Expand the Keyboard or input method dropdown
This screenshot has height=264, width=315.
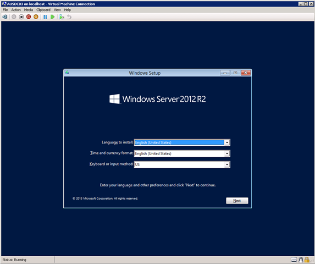coord(227,164)
